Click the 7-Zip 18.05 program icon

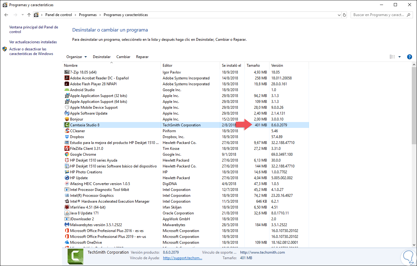(67, 72)
